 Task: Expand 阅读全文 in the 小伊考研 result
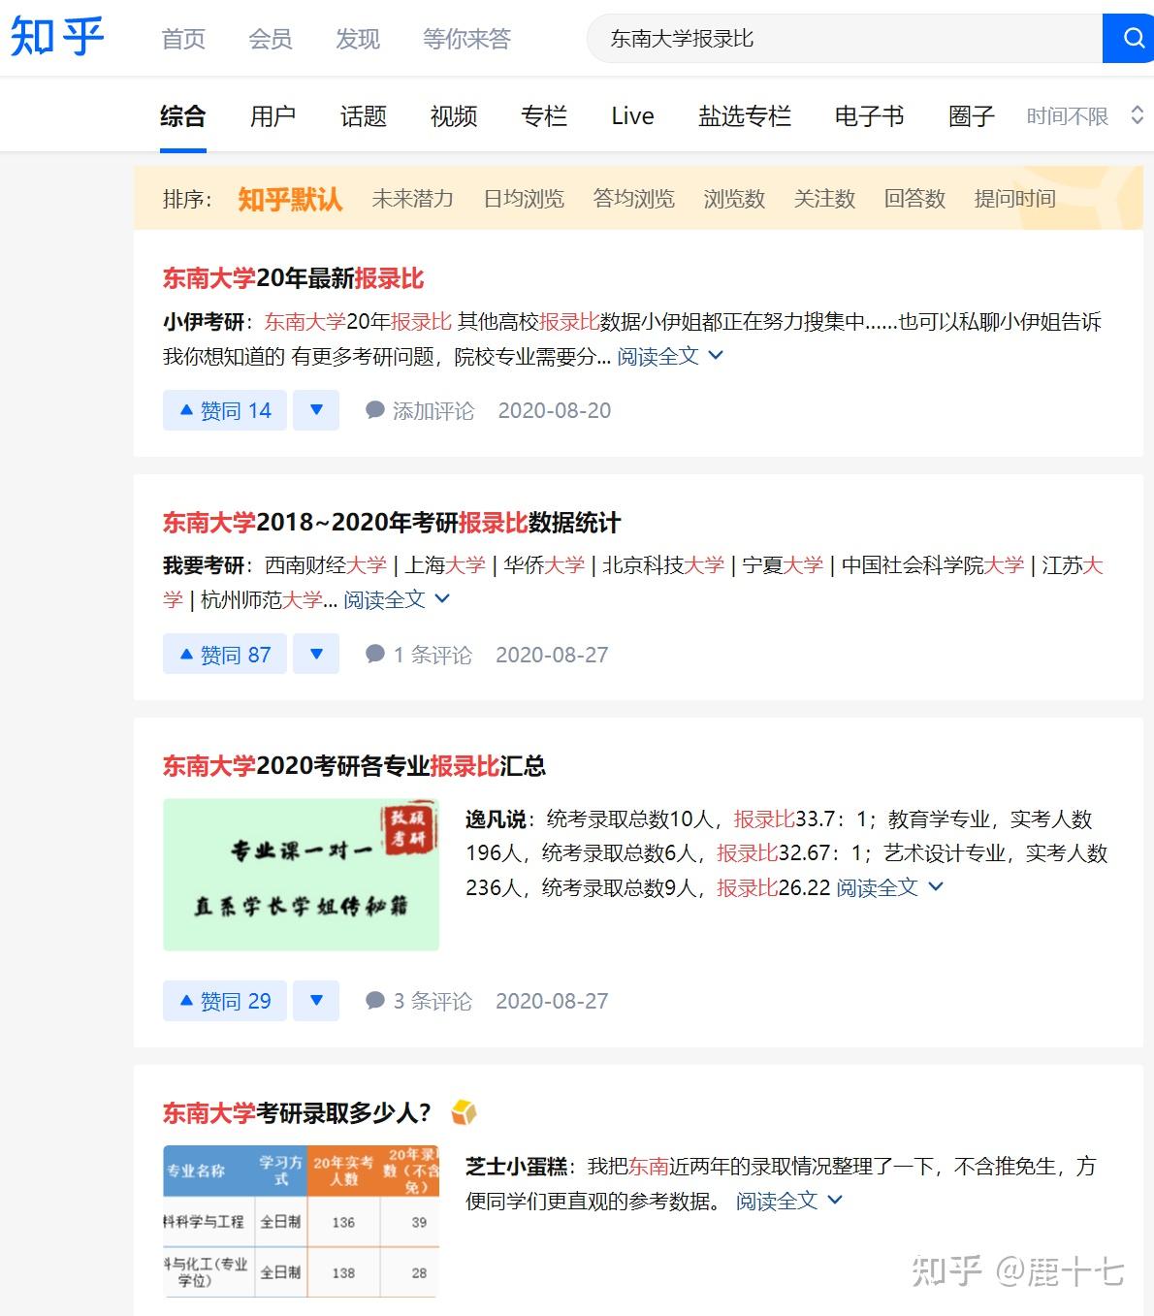tap(669, 357)
